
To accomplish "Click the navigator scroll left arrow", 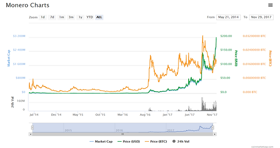I will [31, 134].
